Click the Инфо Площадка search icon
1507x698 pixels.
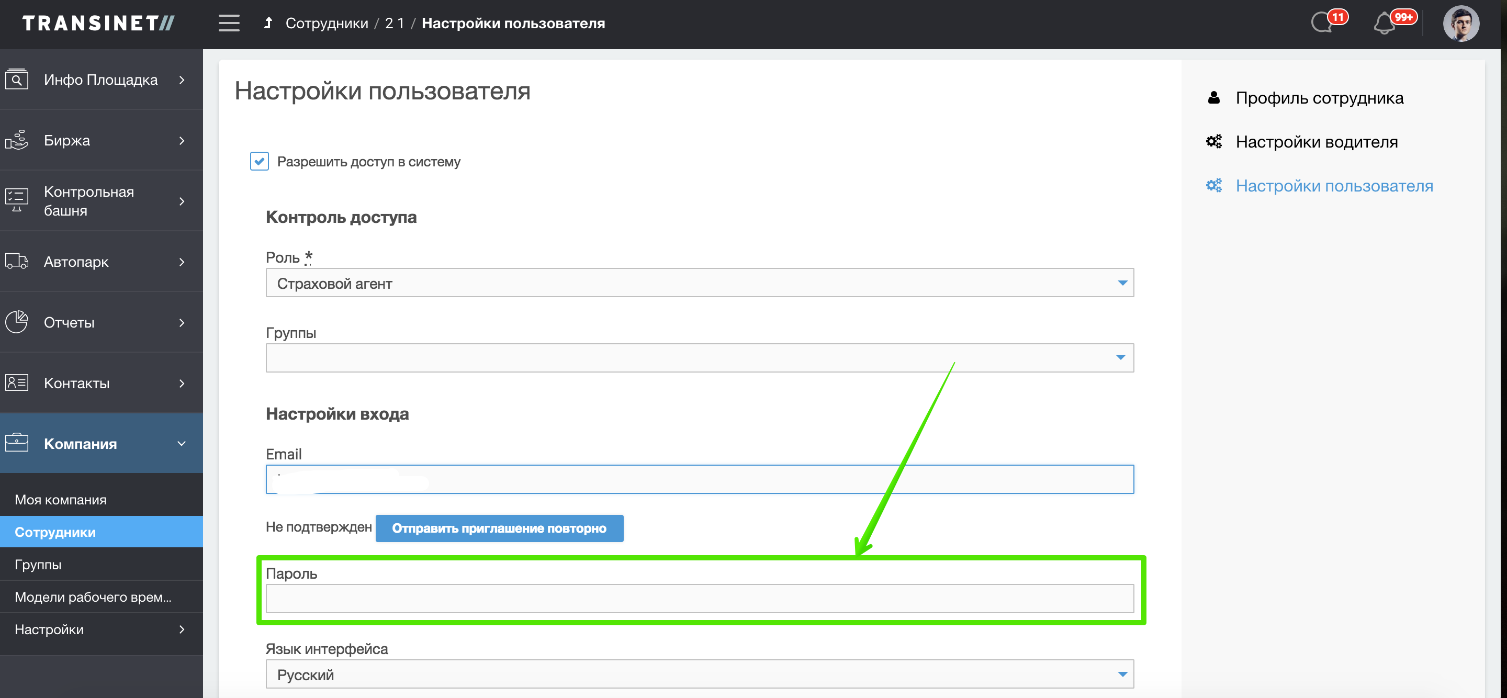tap(17, 80)
